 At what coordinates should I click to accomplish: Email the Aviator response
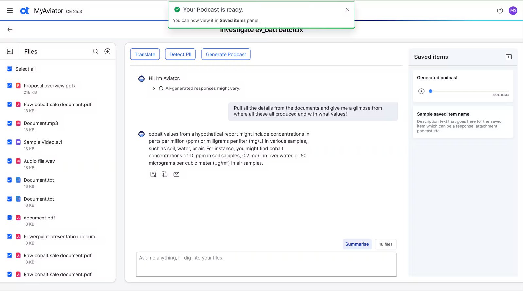pos(177,174)
